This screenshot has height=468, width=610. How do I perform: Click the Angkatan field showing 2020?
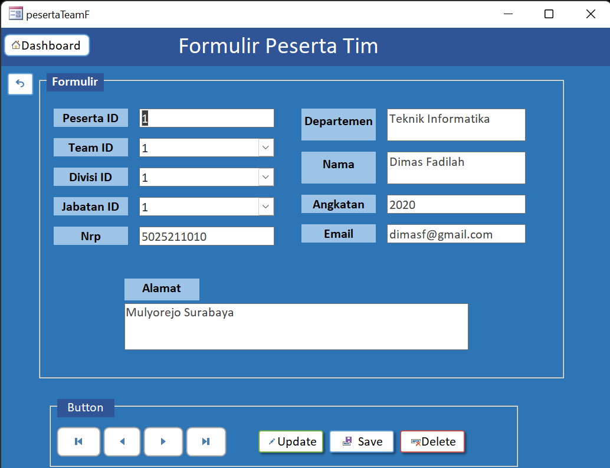[x=455, y=204]
